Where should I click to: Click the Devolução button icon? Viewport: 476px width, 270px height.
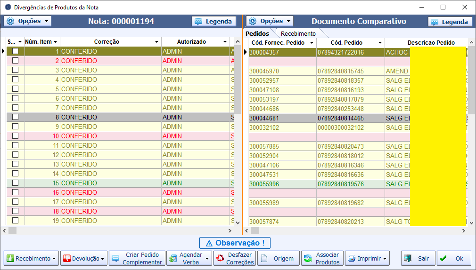tap(66, 258)
